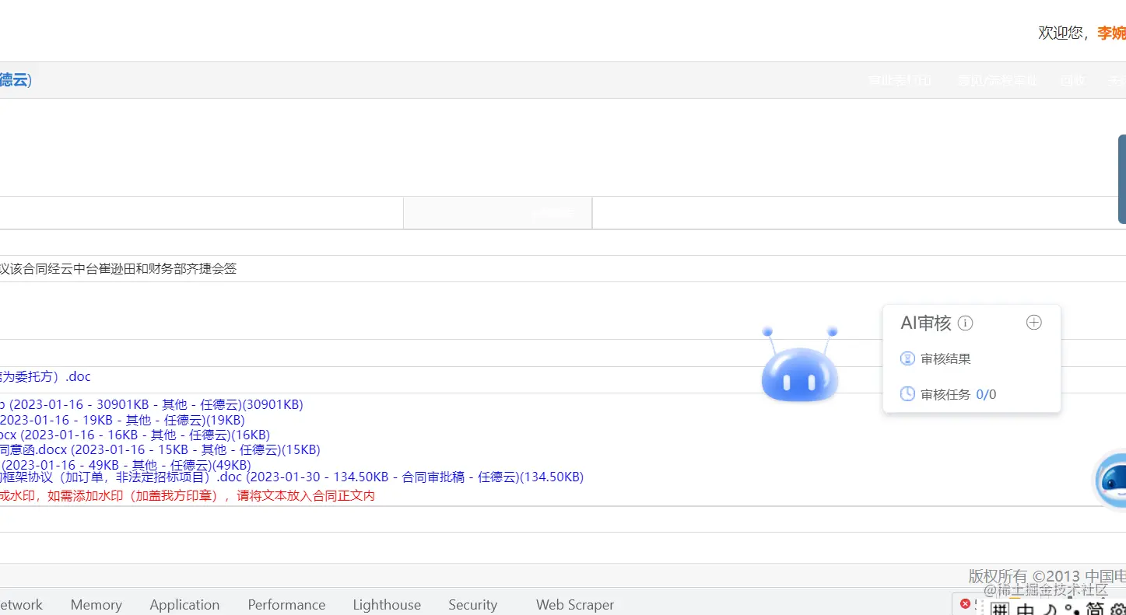Image resolution: width=1126 pixels, height=615 pixels.
Task: Open the info icon beside AI审核
Action: coord(966,323)
